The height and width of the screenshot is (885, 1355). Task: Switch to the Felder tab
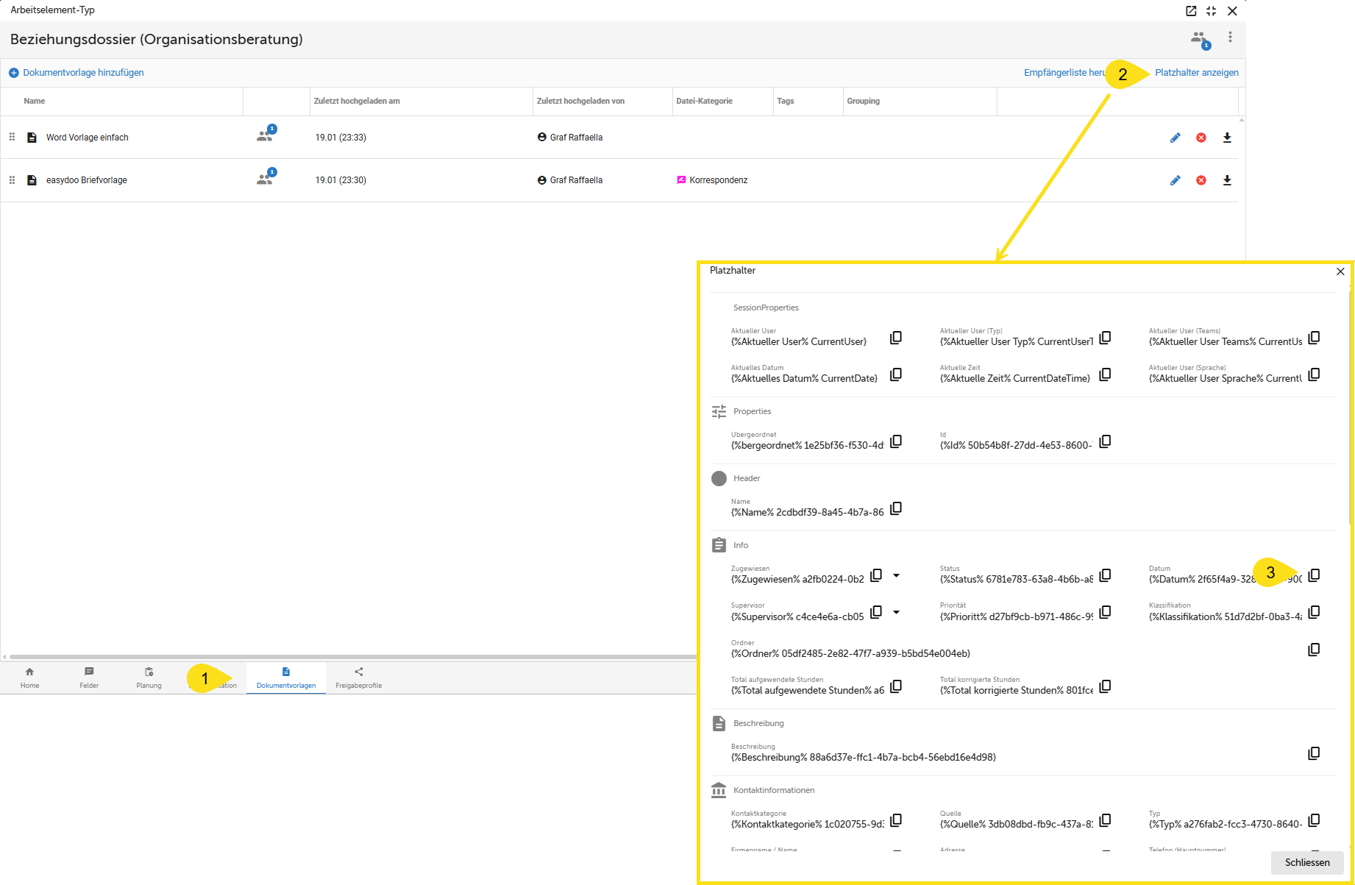pyautogui.click(x=89, y=678)
